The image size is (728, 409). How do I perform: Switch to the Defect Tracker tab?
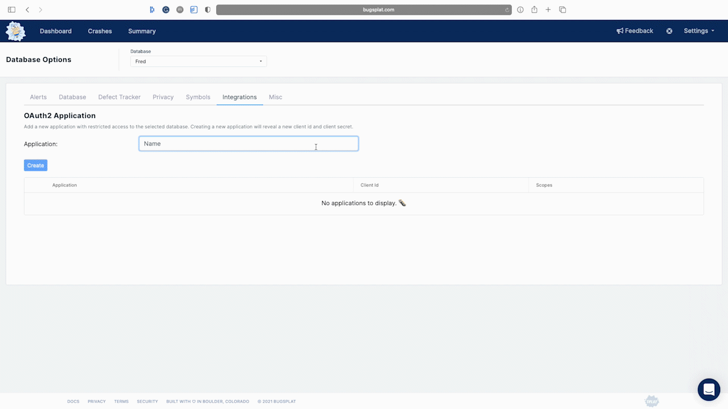(119, 97)
